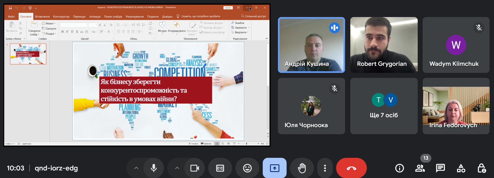Raise hand in the meeting

point(302,168)
